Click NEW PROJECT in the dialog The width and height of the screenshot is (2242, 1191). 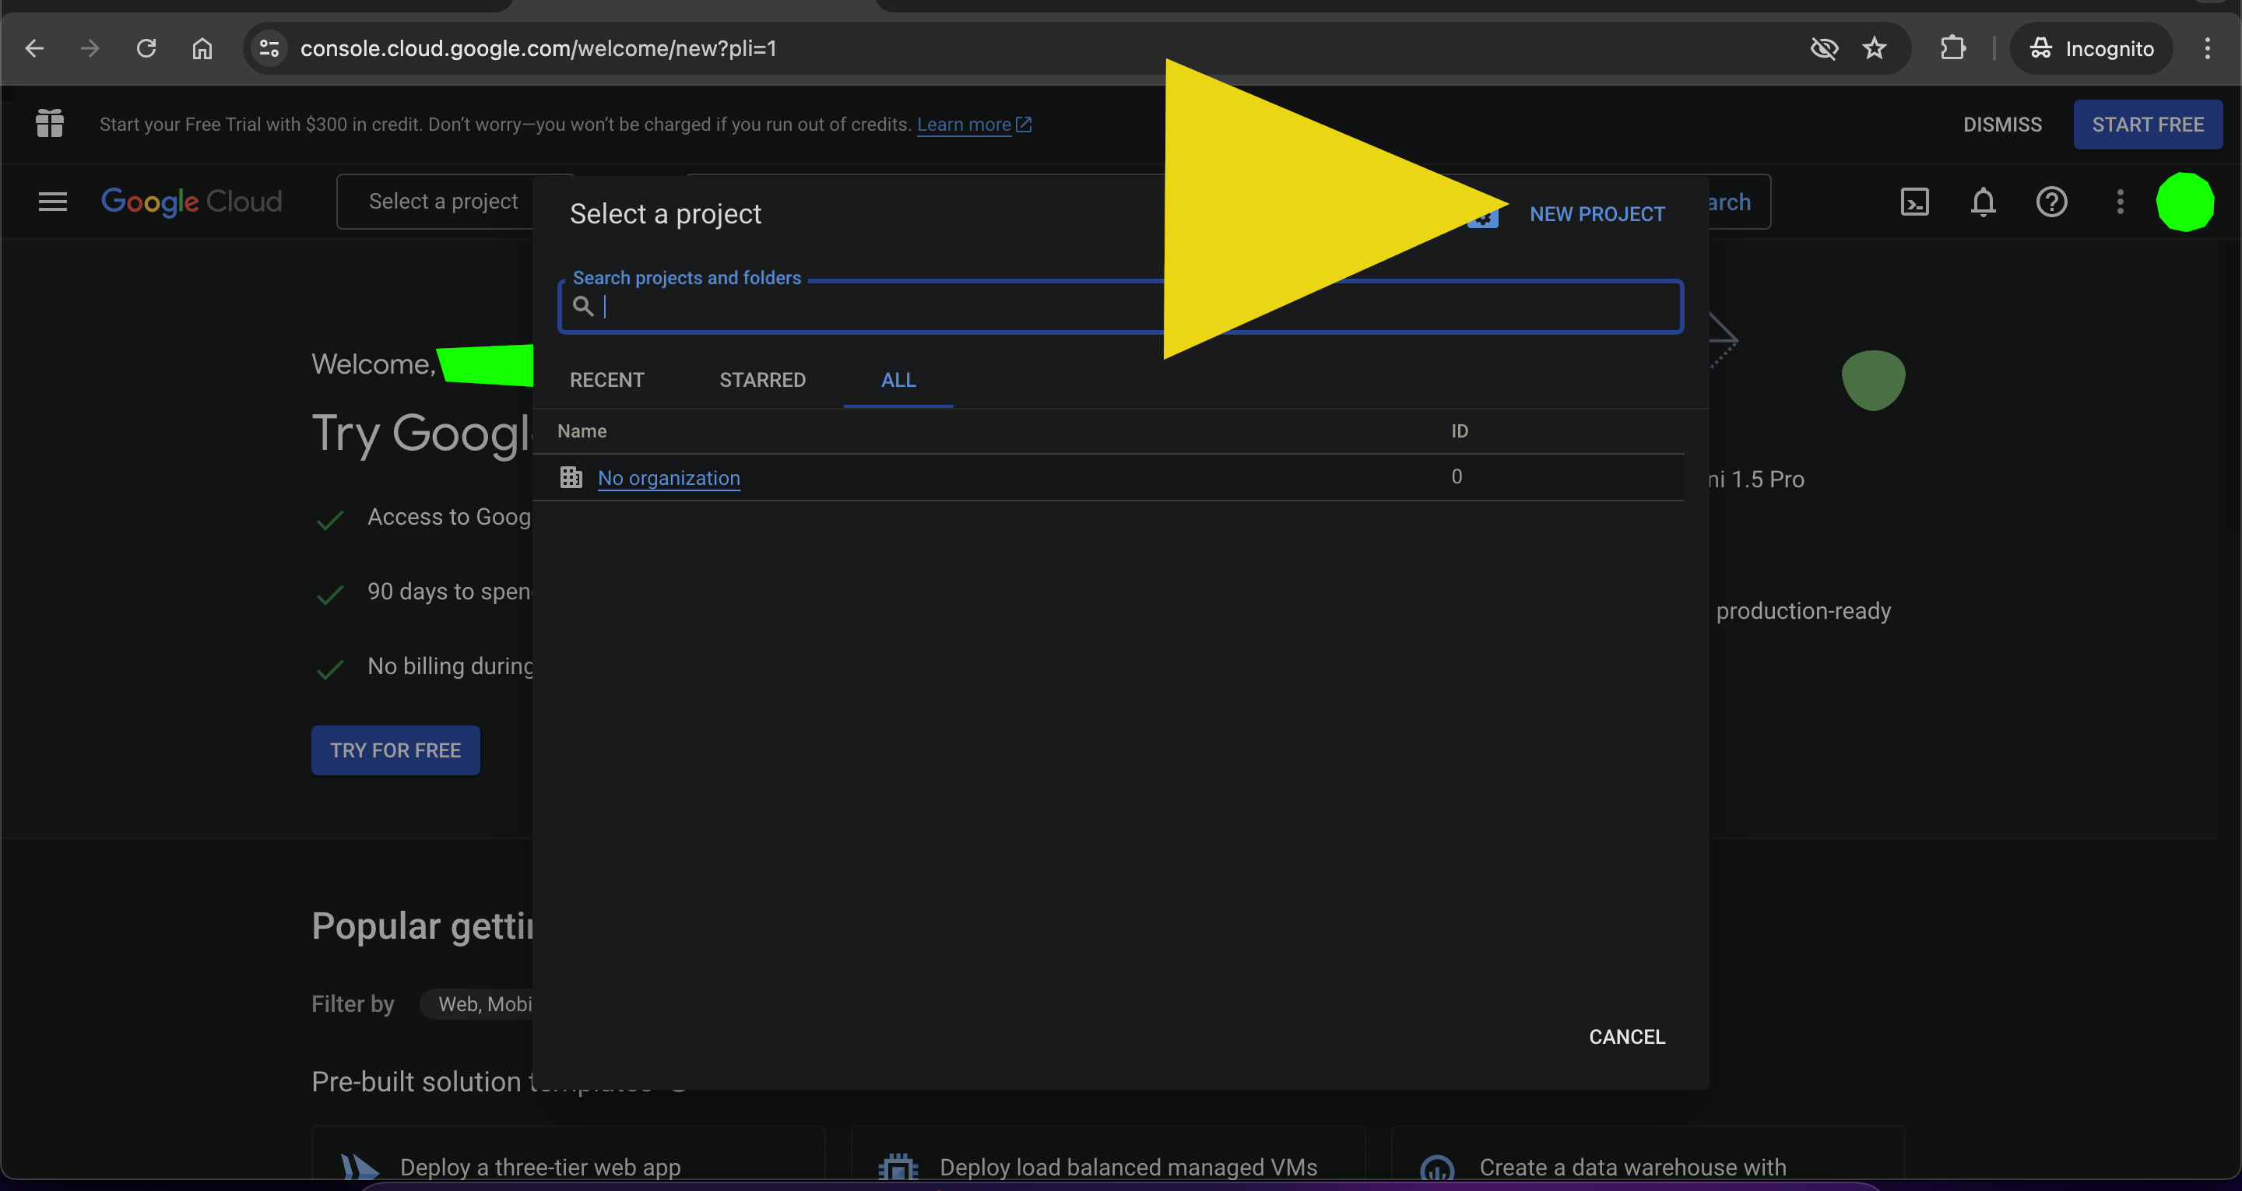tap(1597, 214)
